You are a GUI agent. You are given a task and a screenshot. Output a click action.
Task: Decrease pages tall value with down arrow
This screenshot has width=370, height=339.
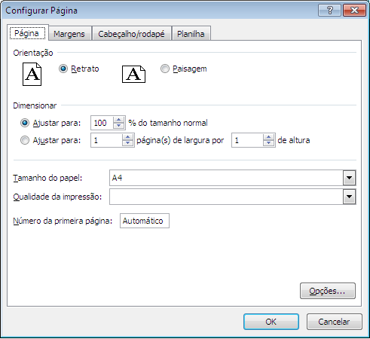(269, 143)
